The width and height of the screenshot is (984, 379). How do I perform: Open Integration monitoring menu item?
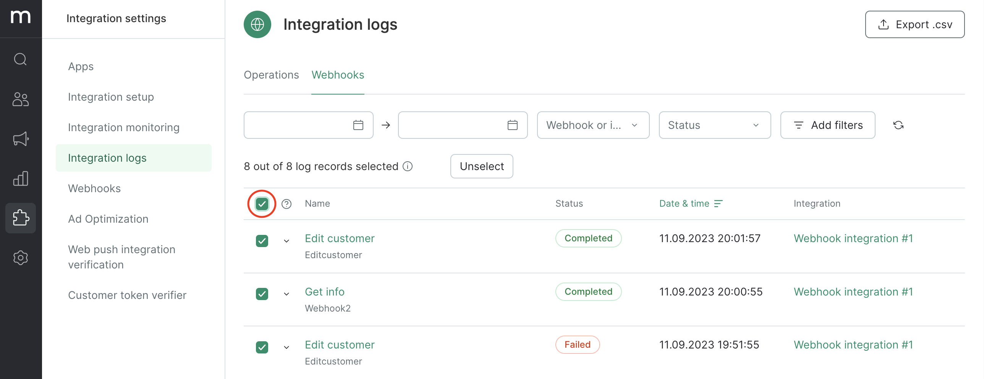(x=124, y=127)
